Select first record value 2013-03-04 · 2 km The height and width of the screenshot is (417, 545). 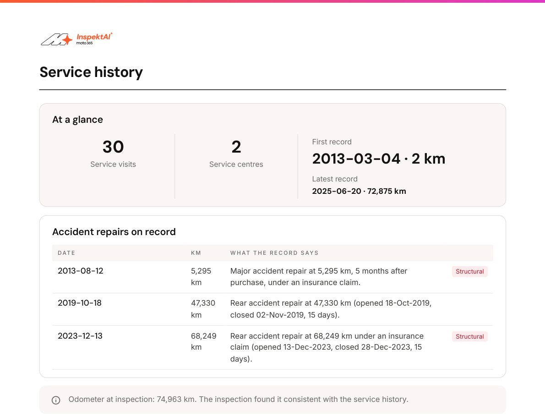point(378,159)
